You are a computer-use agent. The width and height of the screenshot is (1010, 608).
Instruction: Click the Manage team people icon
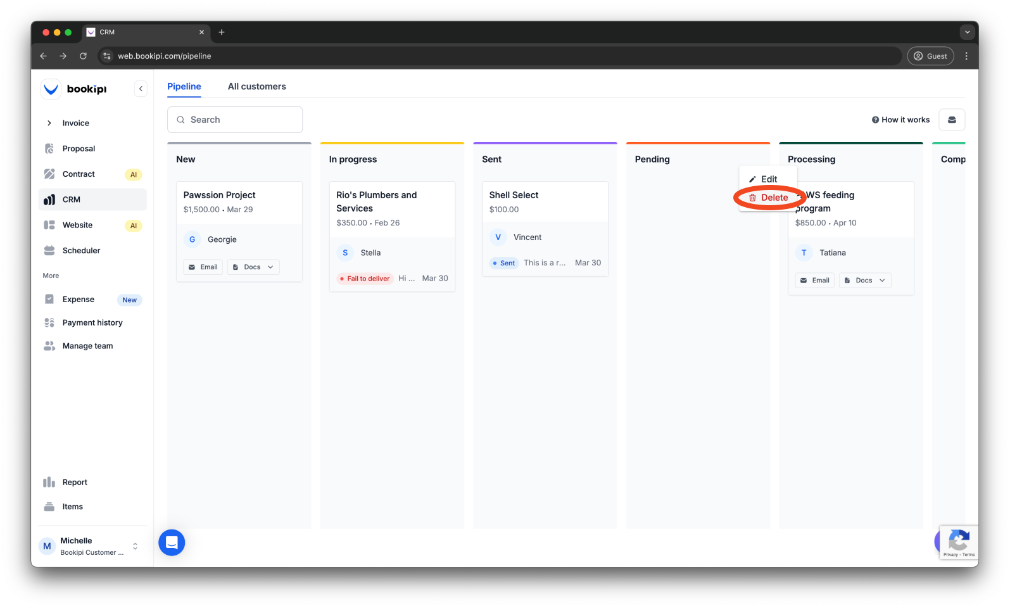[49, 346]
